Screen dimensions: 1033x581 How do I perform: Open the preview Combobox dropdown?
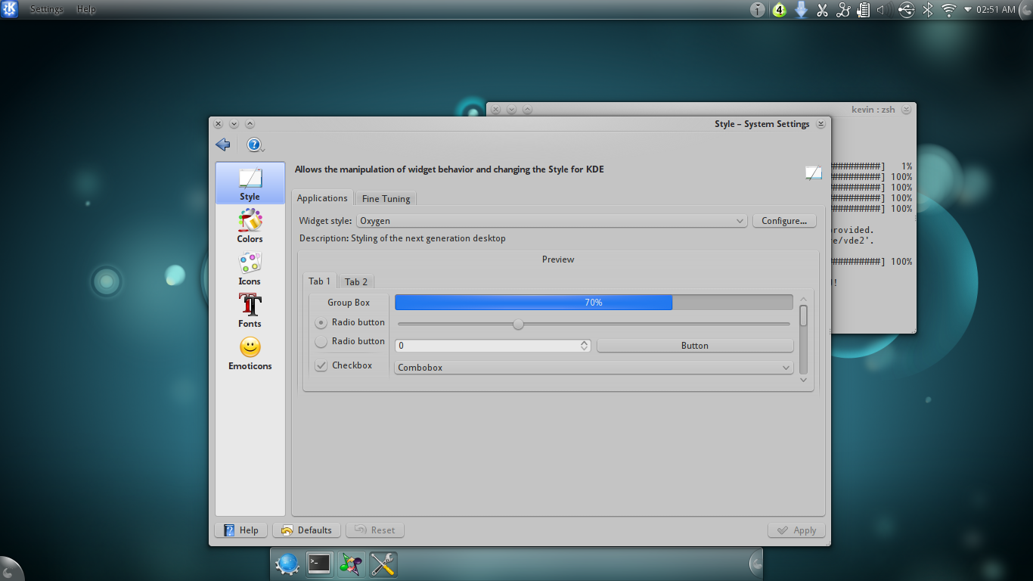(594, 368)
